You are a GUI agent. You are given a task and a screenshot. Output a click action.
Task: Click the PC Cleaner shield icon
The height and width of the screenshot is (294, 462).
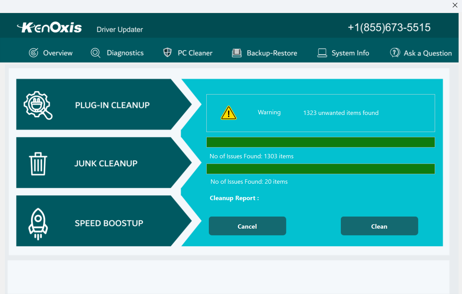(167, 53)
